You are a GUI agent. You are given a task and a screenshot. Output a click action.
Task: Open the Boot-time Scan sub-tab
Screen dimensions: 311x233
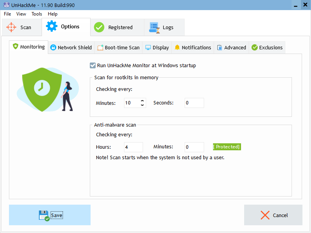pos(119,47)
